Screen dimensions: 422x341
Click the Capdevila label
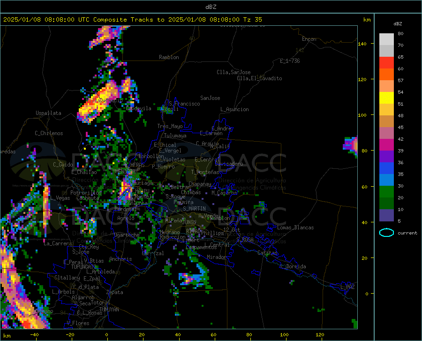pyautogui.click(x=139, y=108)
